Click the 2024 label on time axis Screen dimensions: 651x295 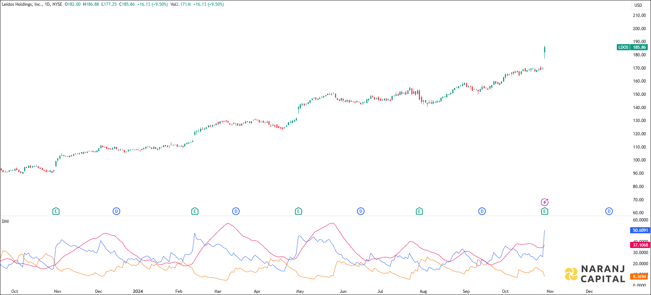coord(138,291)
